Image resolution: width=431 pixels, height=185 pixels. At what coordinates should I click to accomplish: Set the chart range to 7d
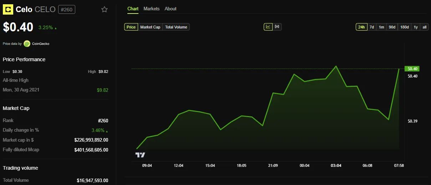[372, 27]
